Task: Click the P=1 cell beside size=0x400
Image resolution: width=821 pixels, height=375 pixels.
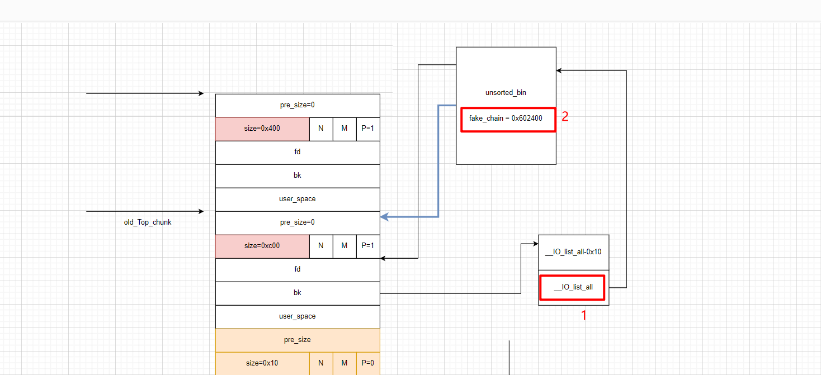Action: pyautogui.click(x=368, y=129)
